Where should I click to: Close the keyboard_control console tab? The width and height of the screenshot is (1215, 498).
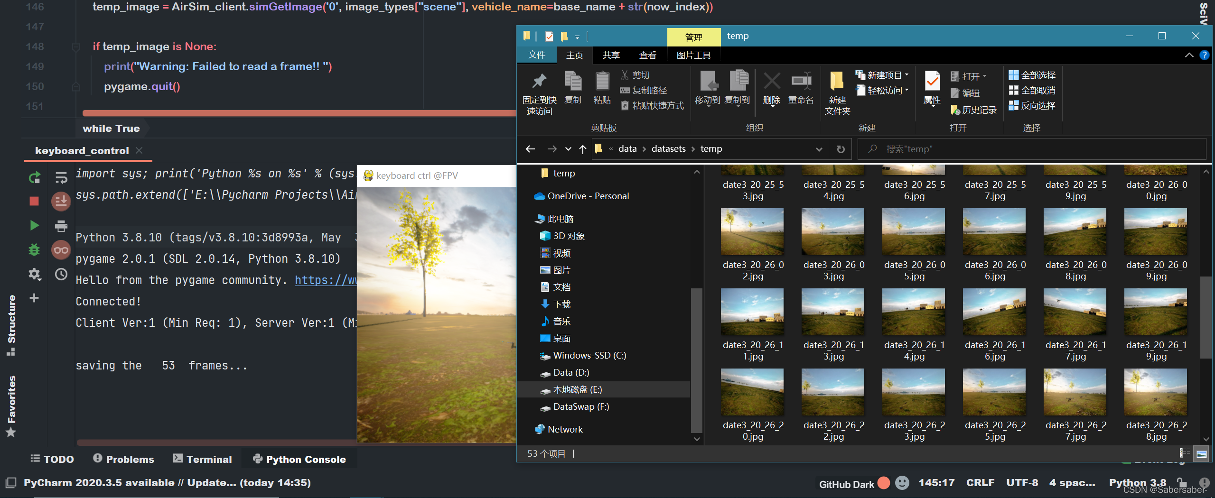[x=139, y=150]
